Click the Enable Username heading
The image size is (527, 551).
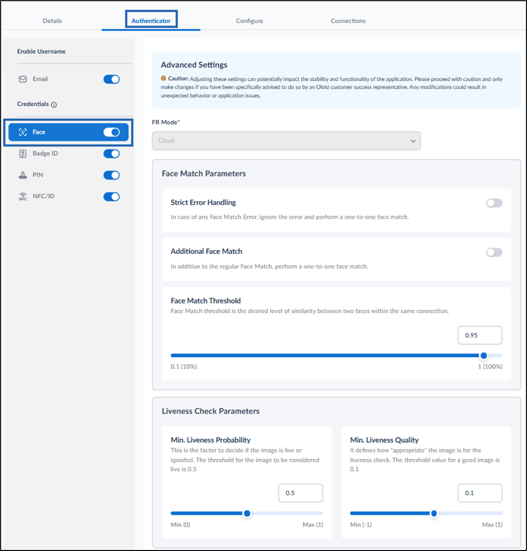tap(41, 51)
